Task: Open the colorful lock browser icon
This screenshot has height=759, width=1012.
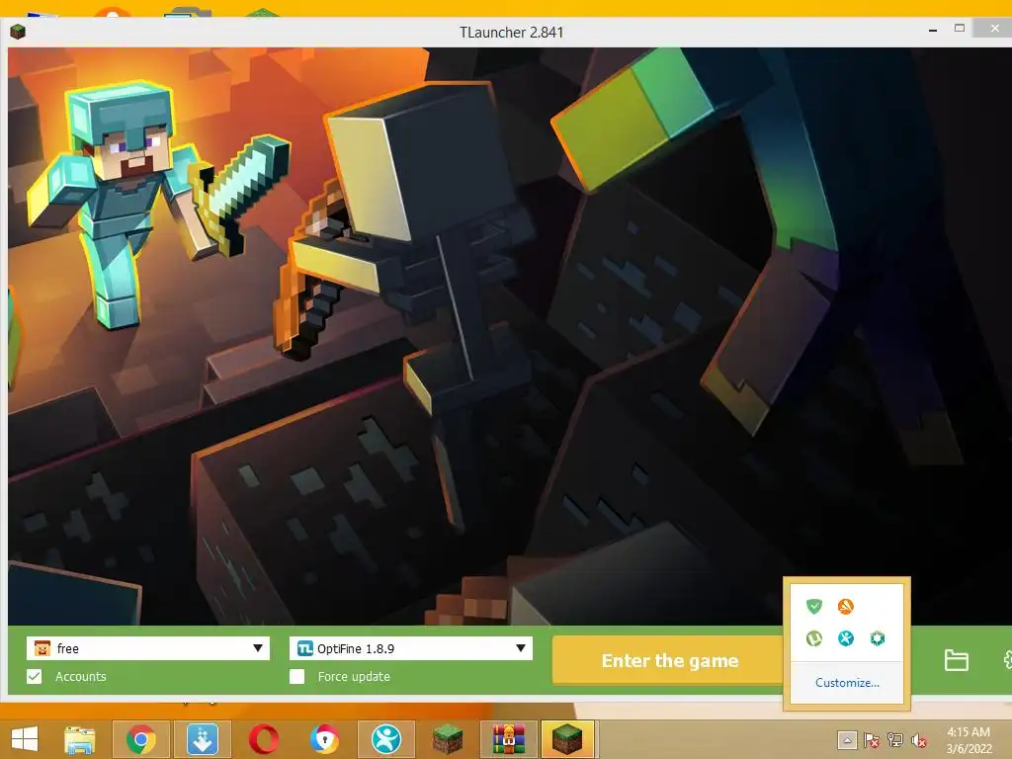Action: pos(324,739)
